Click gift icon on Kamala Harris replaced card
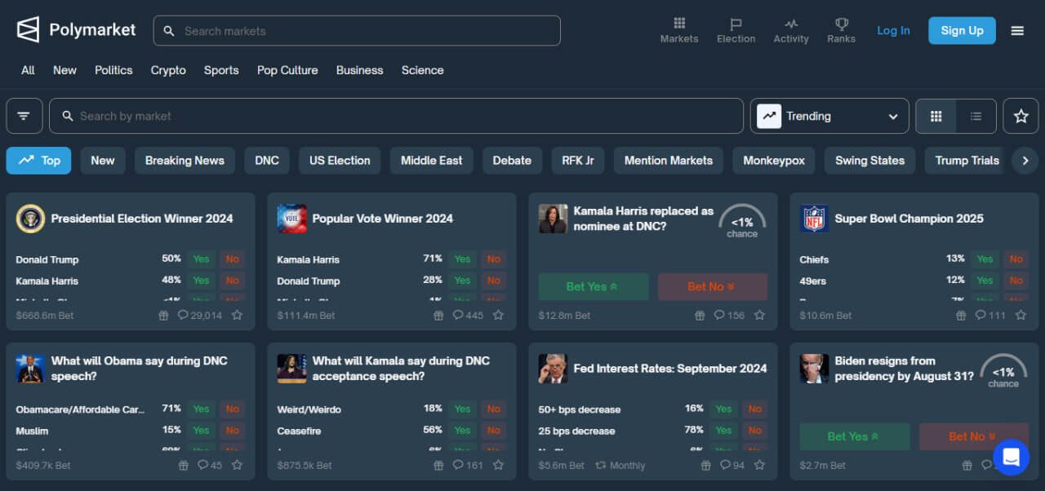This screenshot has width=1045, height=491. [700, 315]
